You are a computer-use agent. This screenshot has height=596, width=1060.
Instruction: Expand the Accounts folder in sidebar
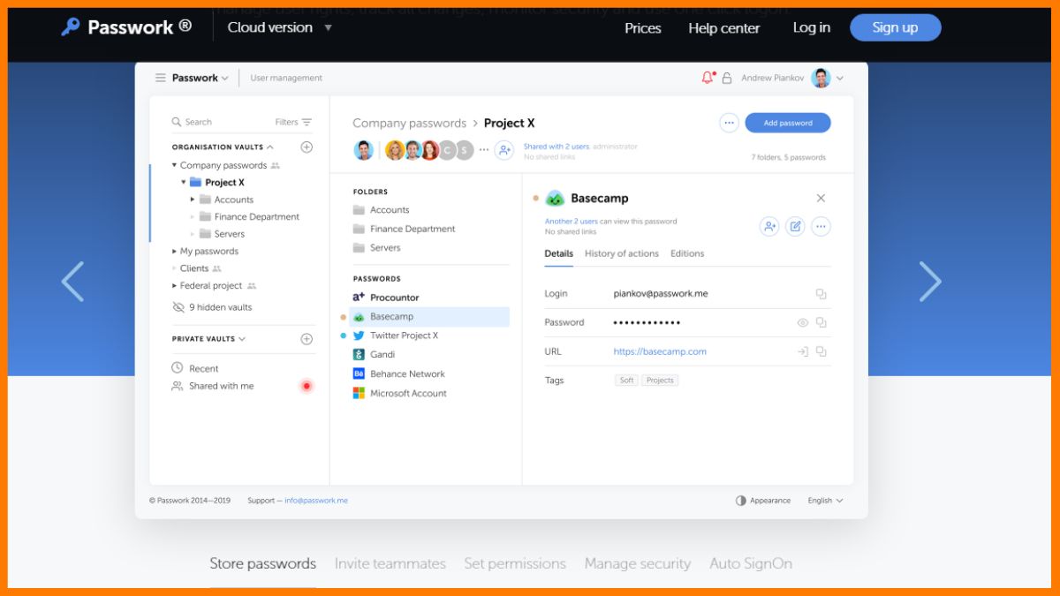pyautogui.click(x=193, y=200)
